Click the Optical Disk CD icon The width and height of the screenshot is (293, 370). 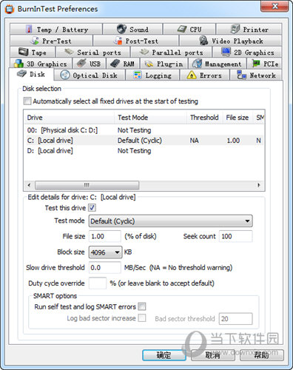65,75
